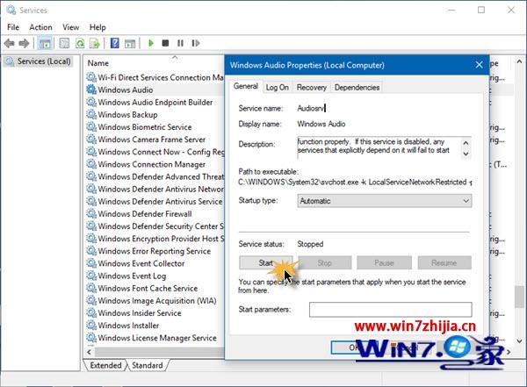Click the horizontal scrollbar left arrow
The height and width of the screenshot is (387, 527).
pyautogui.click(x=89, y=352)
